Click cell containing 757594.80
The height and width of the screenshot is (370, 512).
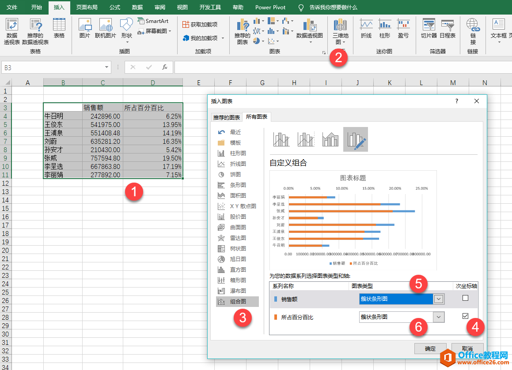[102, 158]
